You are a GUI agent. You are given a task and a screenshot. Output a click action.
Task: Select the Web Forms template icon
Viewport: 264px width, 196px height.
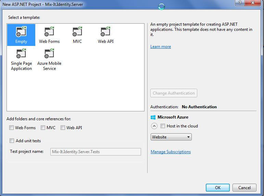pos(49,32)
